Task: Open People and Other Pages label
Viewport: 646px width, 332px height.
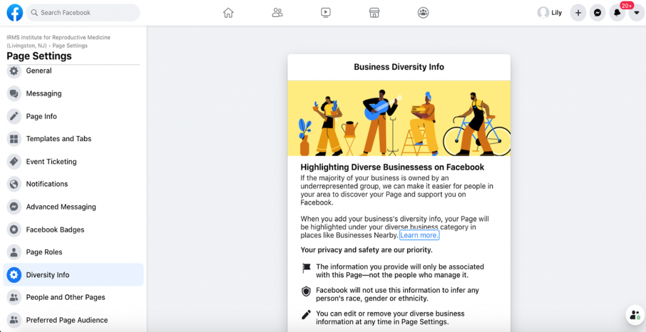Action: (x=66, y=297)
